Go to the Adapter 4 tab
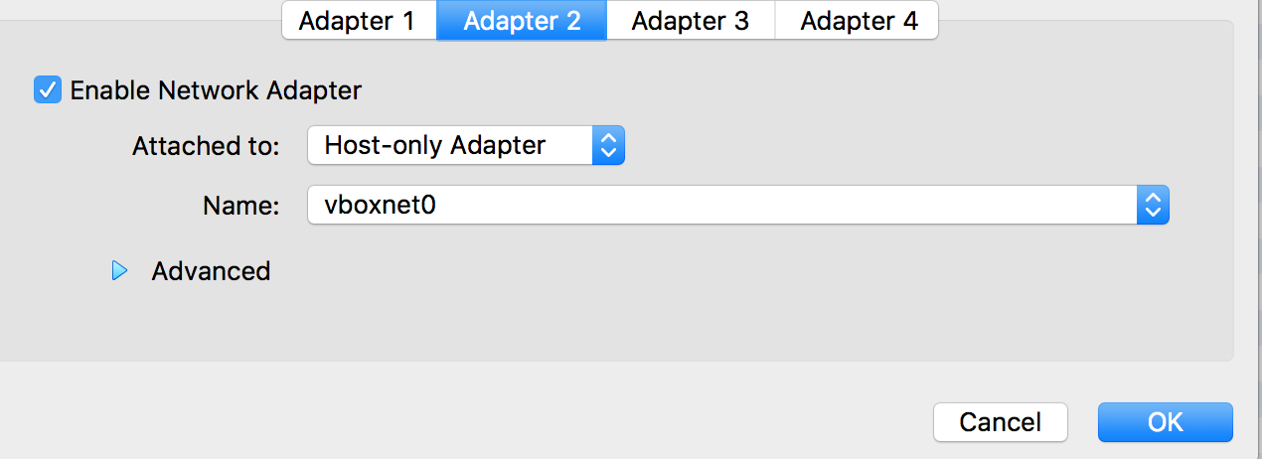The height and width of the screenshot is (459, 1262). (857, 21)
